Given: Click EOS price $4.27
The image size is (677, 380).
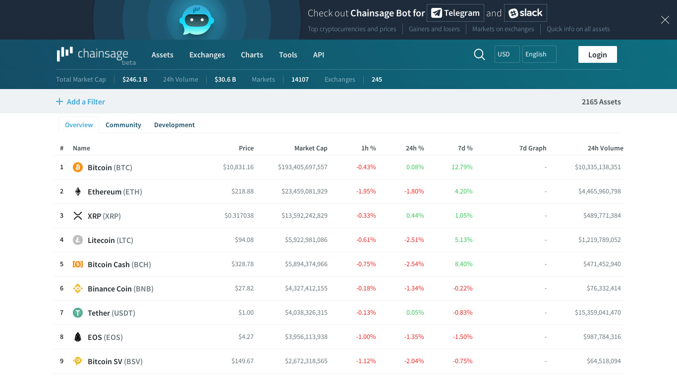Looking at the screenshot, I should click(x=246, y=337).
